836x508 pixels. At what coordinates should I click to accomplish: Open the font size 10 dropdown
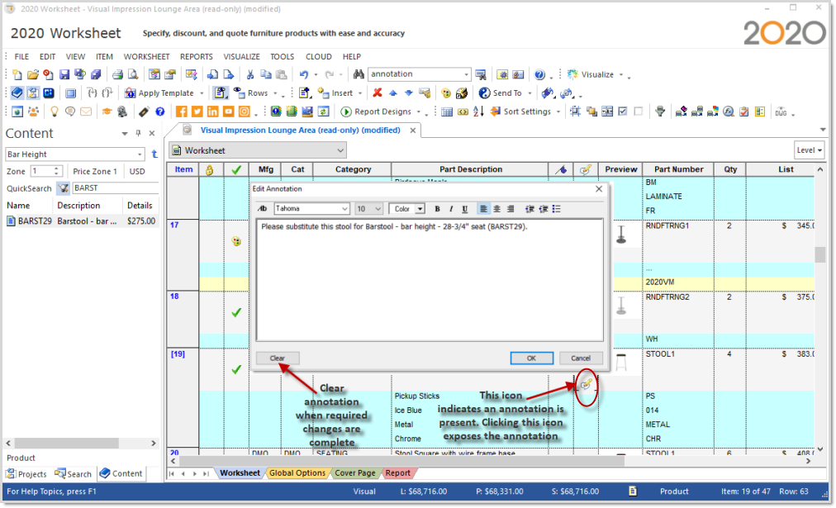coord(378,209)
